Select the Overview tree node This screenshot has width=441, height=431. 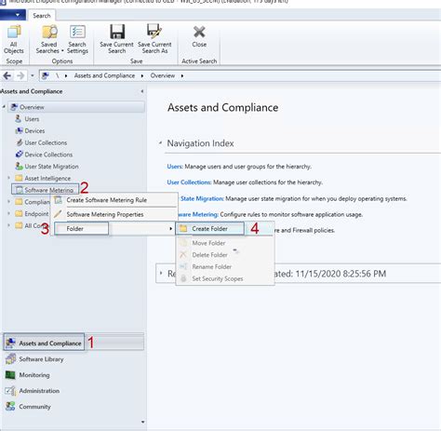[x=76, y=107]
